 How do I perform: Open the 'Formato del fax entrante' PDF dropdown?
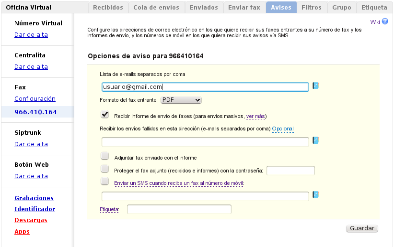(181, 100)
